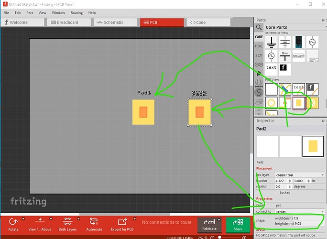Open the Intel parts bin

(259, 101)
